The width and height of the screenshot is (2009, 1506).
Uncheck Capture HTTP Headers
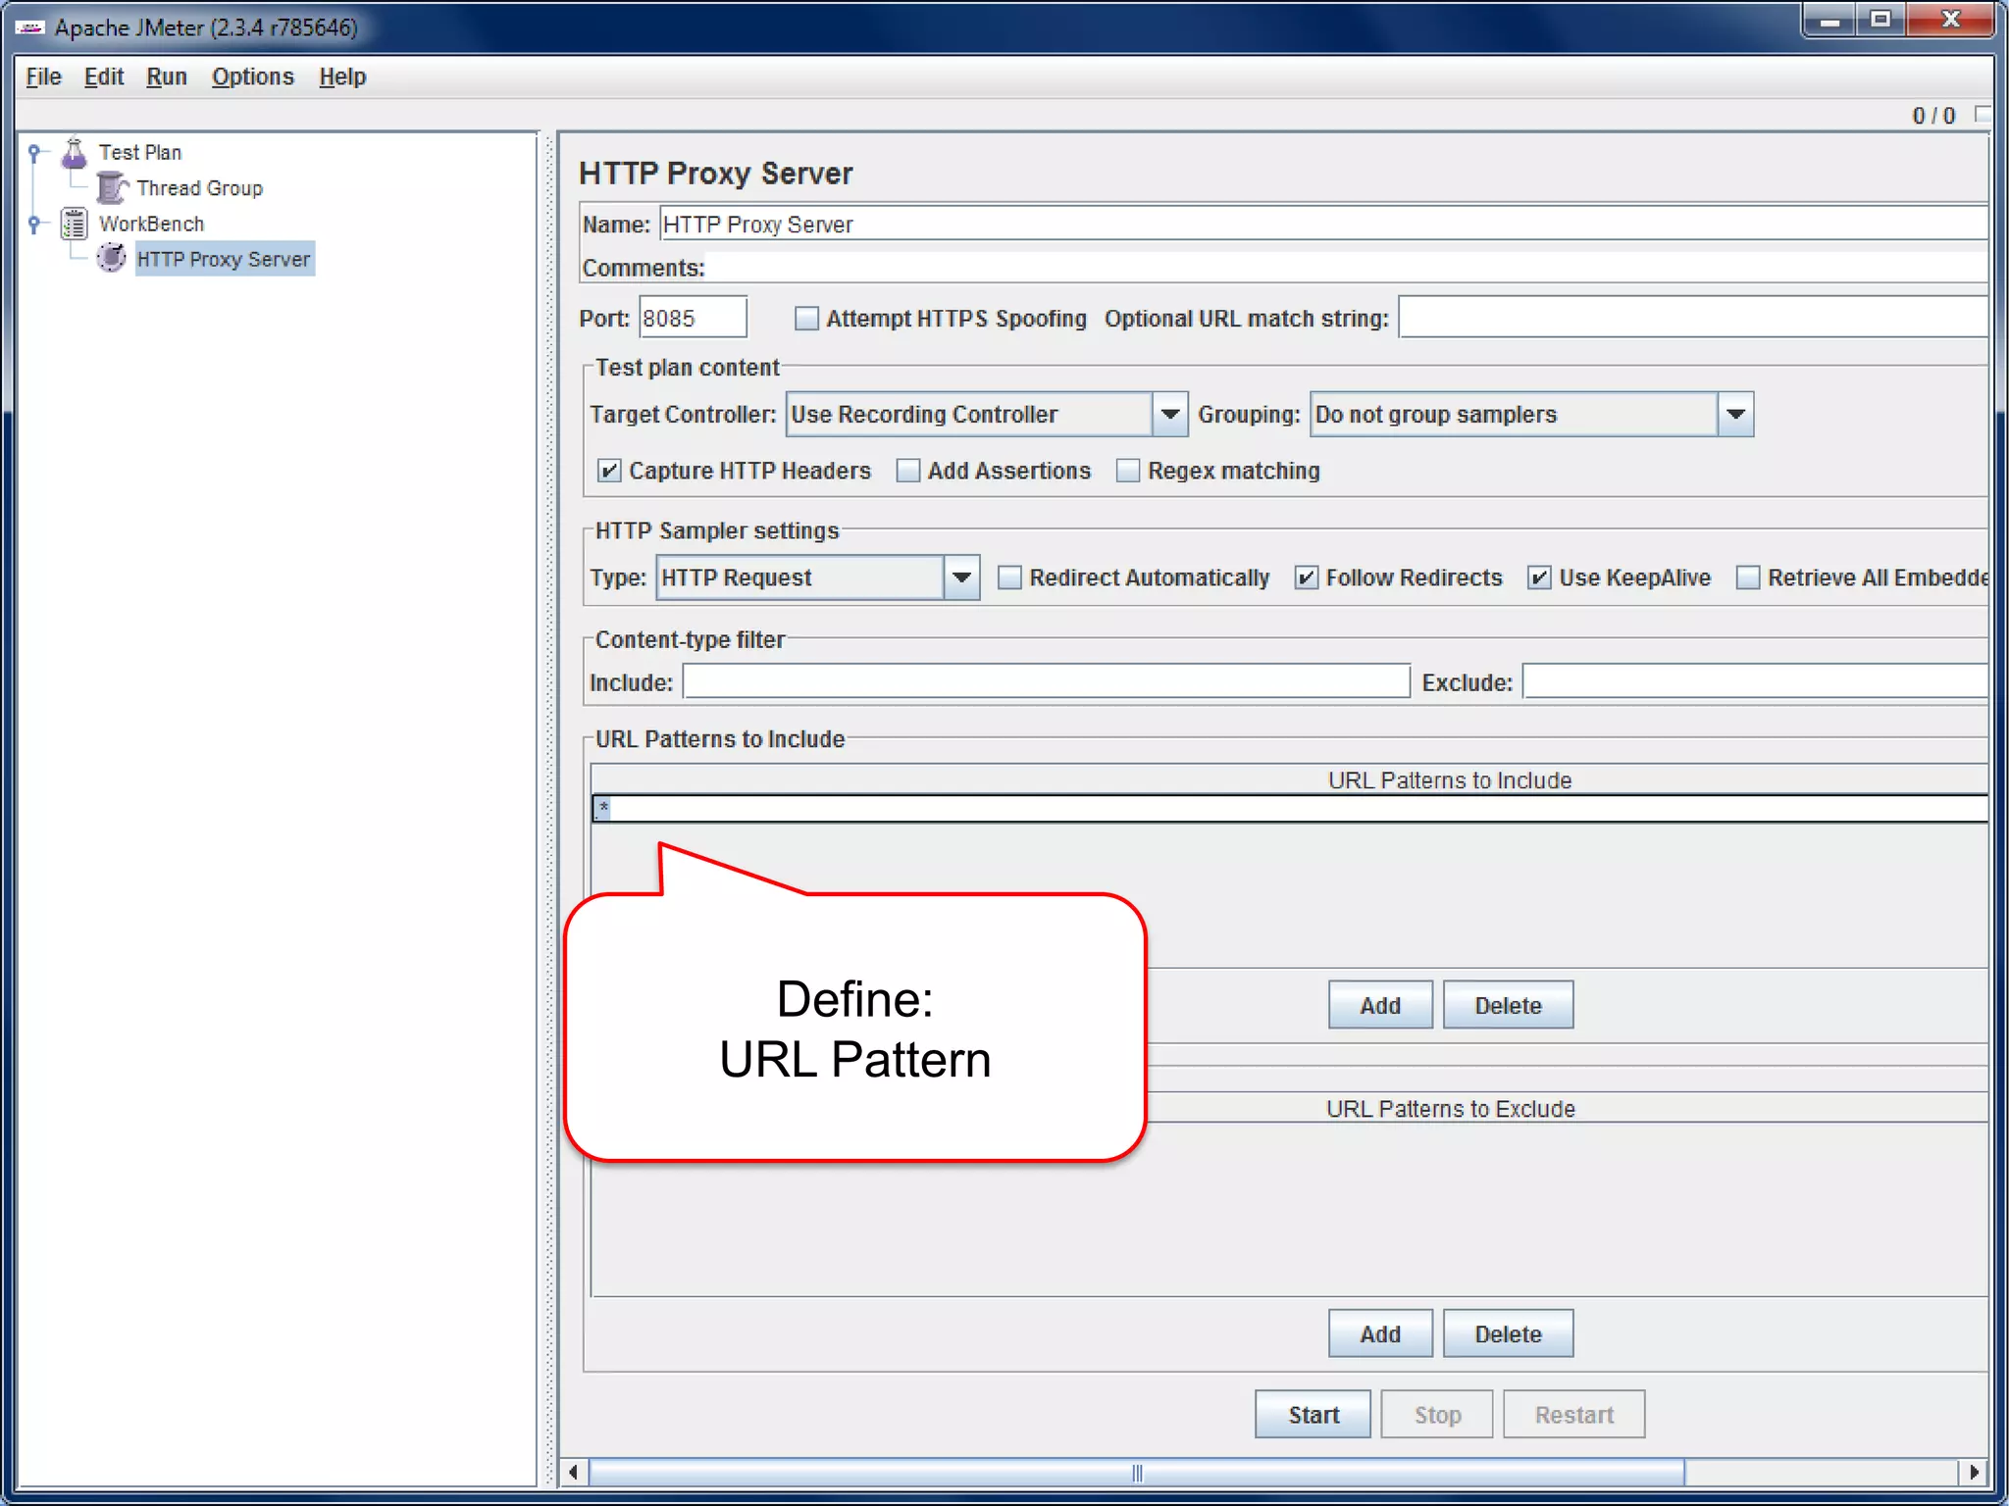[x=609, y=471]
